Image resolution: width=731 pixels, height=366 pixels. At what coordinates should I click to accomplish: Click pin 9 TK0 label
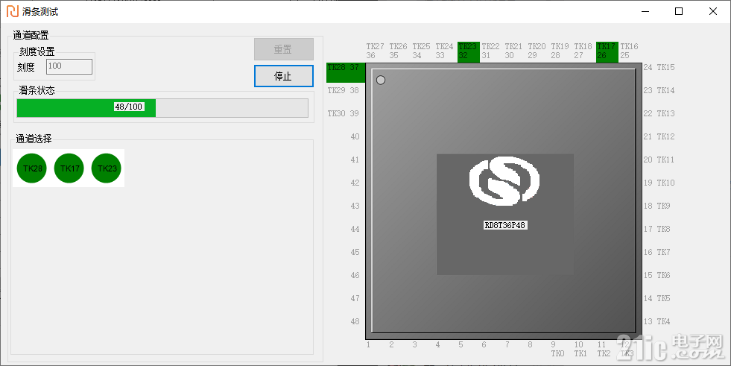pos(557,349)
